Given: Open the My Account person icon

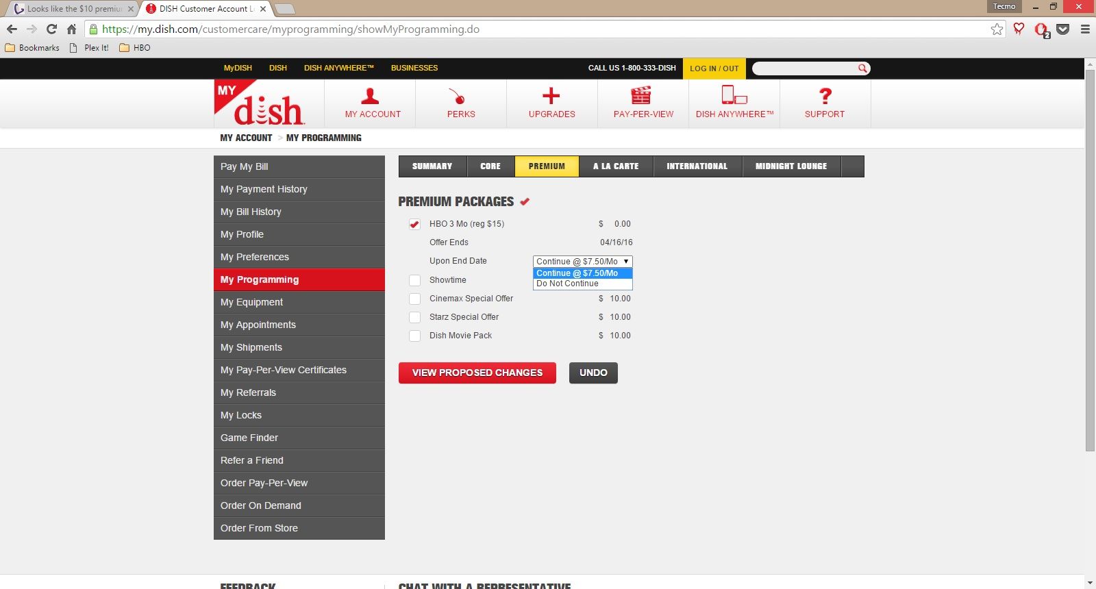Looking at the screenshot, I should point(370,96).
